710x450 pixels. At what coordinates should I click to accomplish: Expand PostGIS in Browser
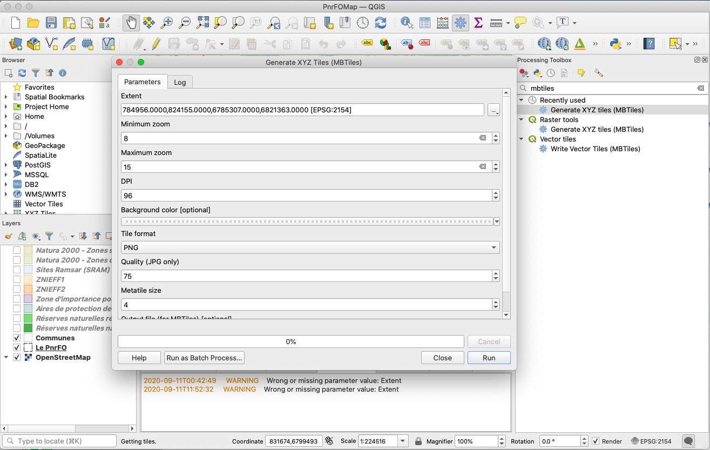point(6,165)
